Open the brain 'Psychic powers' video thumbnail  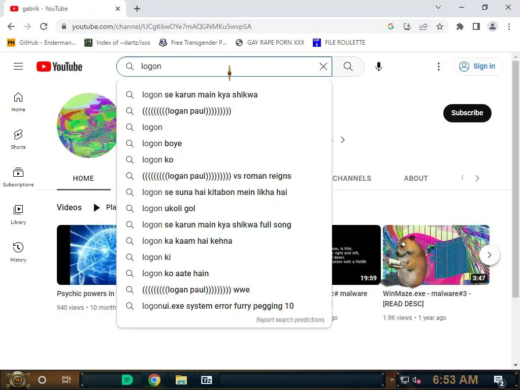[87, 255]
